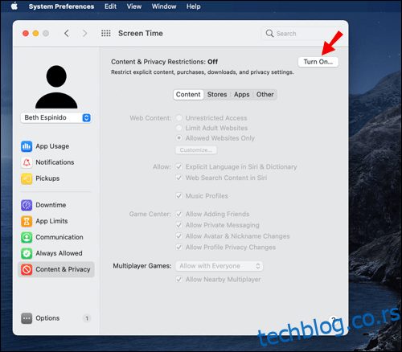The width and height of the screenshot is (402, 352).
Task: Open the View menu
Action: (x=134, y=6)
